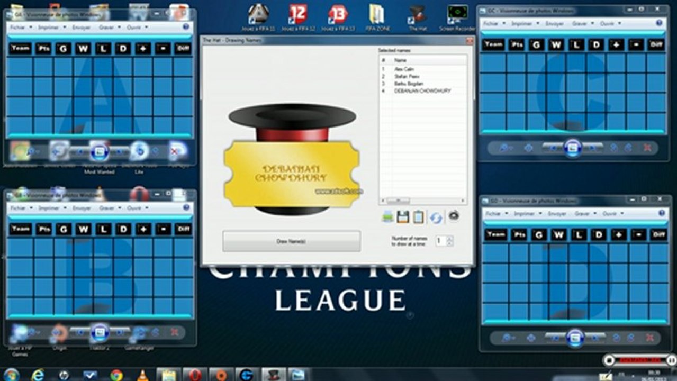Screen dimensions: 677x381
Task: Delete the photo in GC viewer
Action: (x=647, y=148)
